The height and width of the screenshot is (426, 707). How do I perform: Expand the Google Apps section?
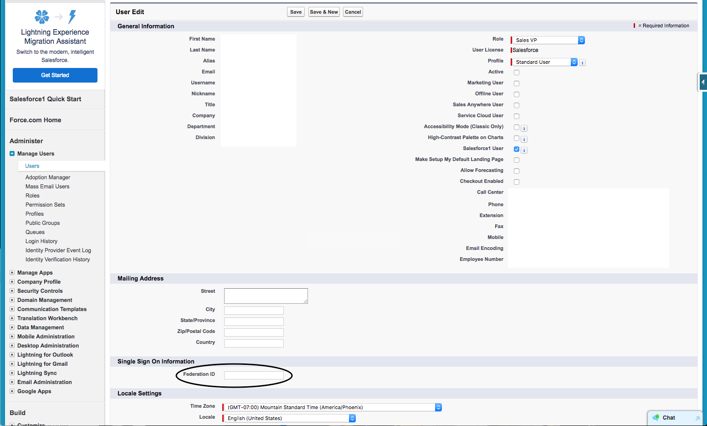pos(12,391)
